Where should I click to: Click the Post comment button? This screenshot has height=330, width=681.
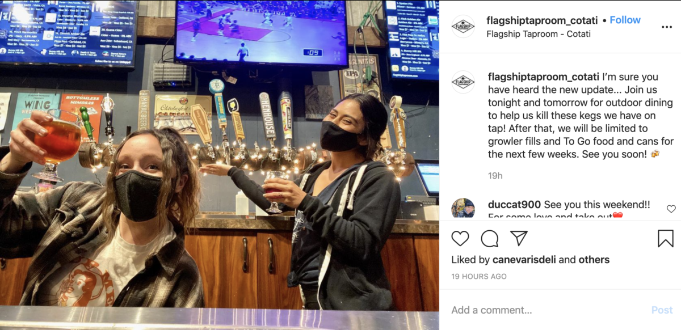pyautogui.click(x=662, y=310)
